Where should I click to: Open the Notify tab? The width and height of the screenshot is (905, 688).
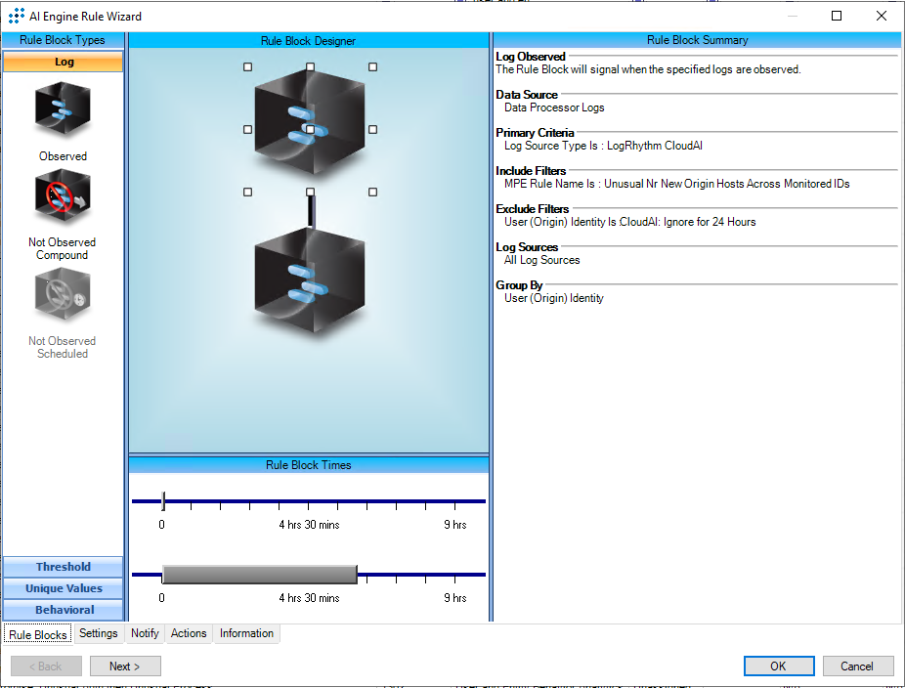(x=145, y=633)
